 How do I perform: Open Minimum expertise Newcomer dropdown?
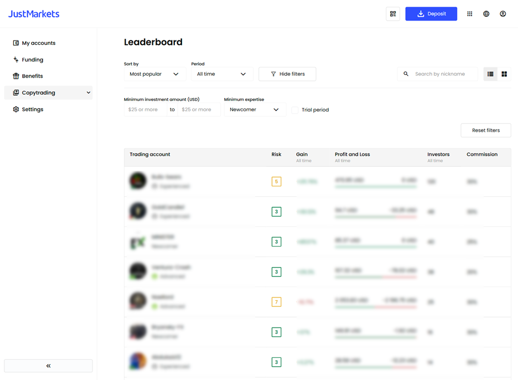pos(255,110)
